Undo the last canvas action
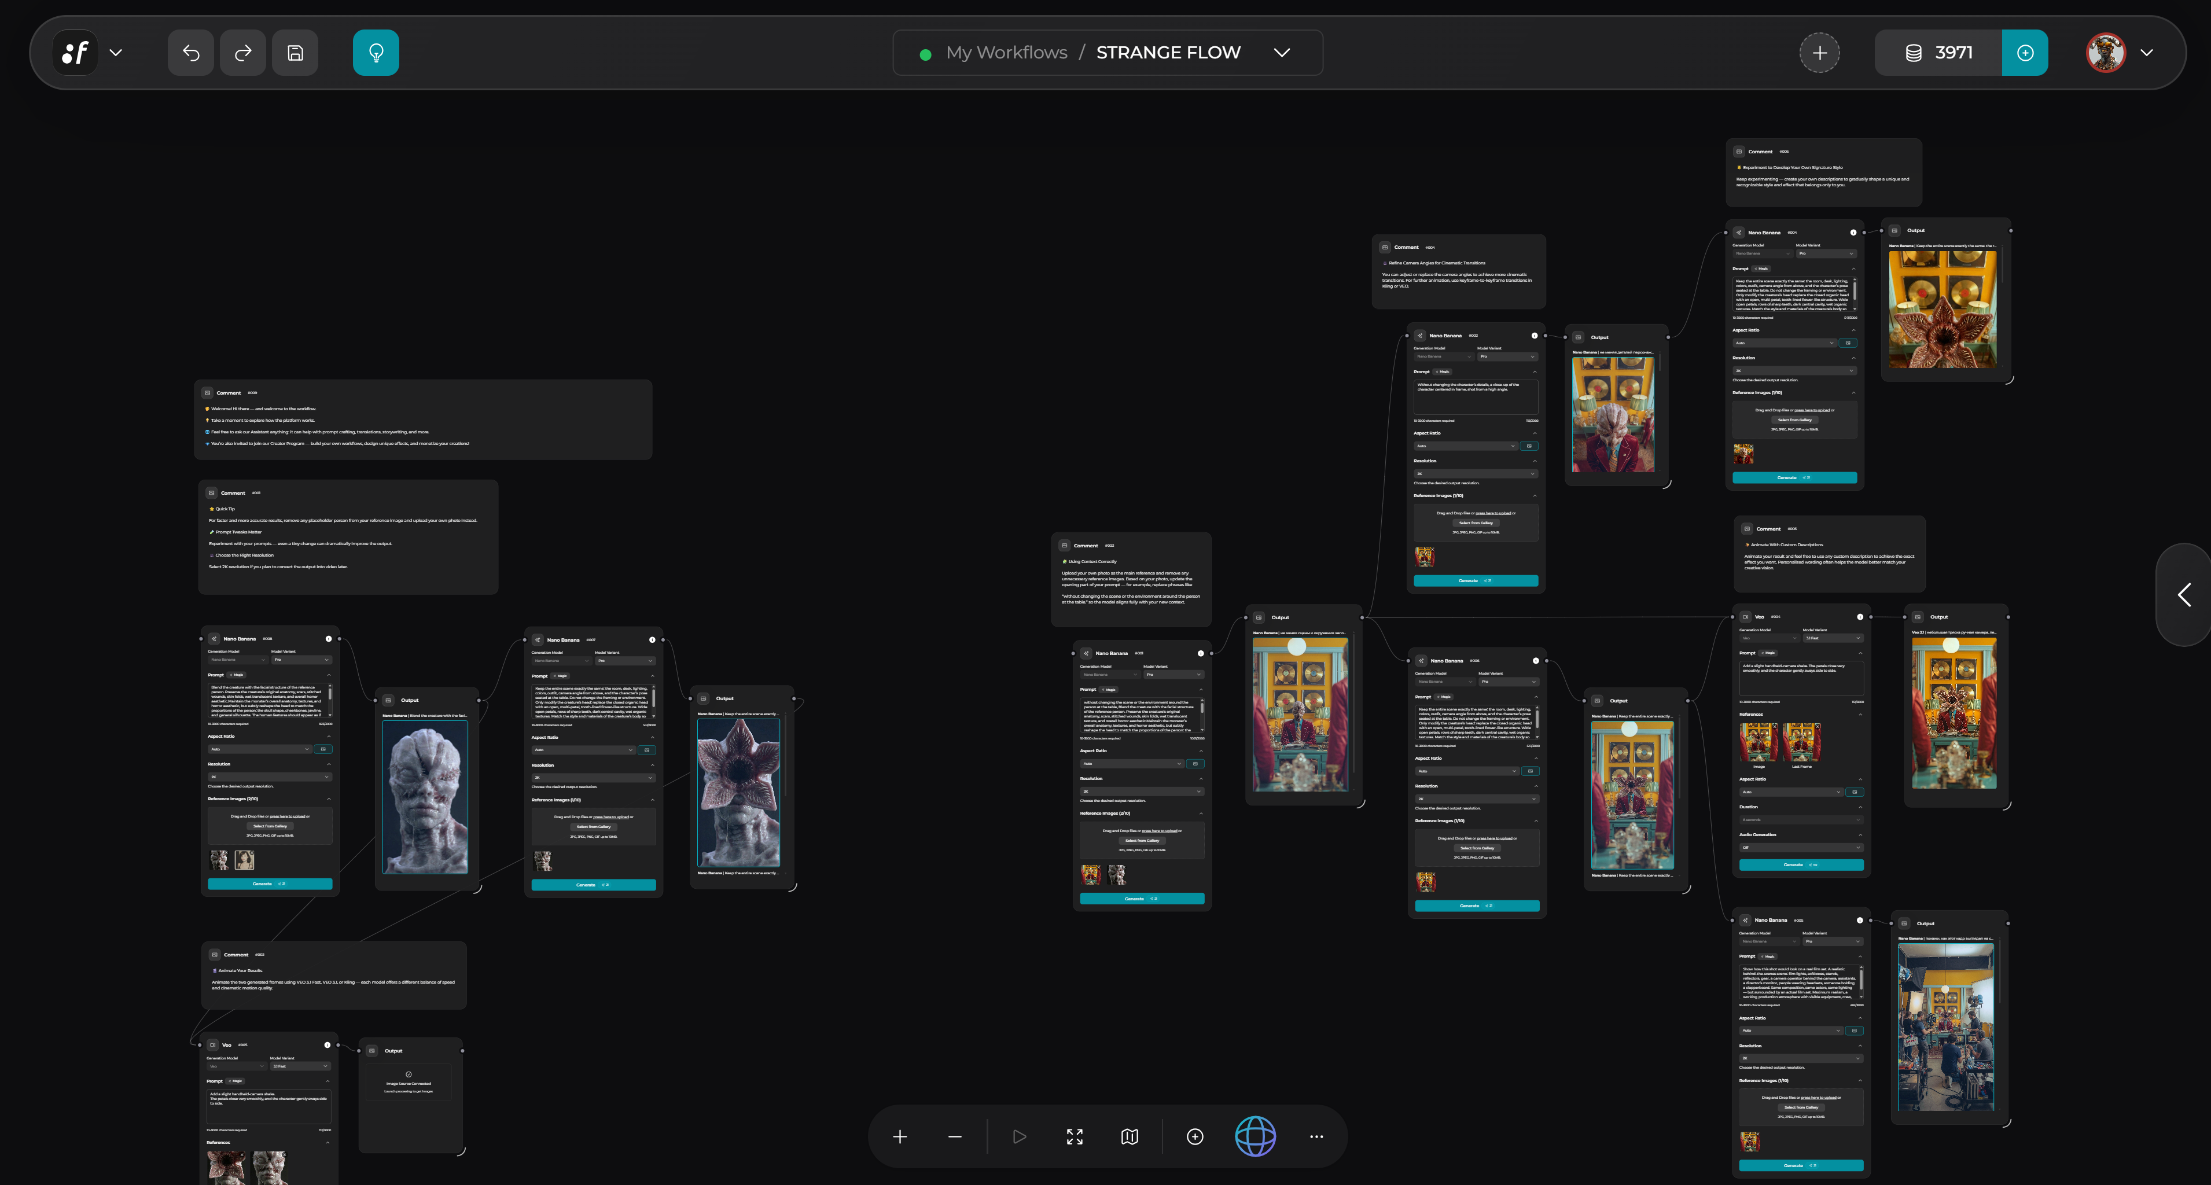This screenshot has height=1185, width=2211. pos(190,52)
